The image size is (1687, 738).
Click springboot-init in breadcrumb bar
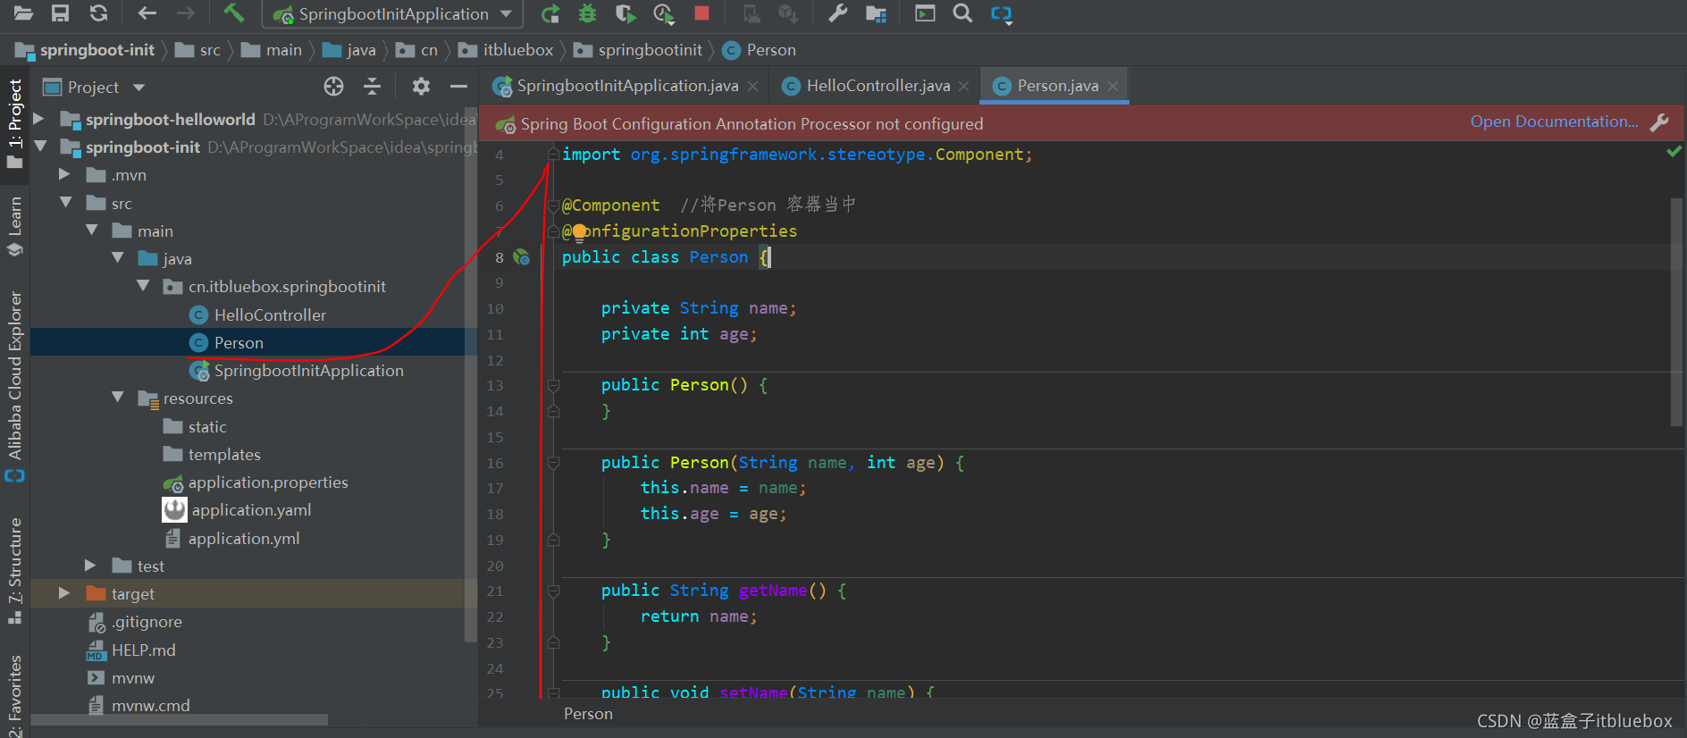point(97,50)
